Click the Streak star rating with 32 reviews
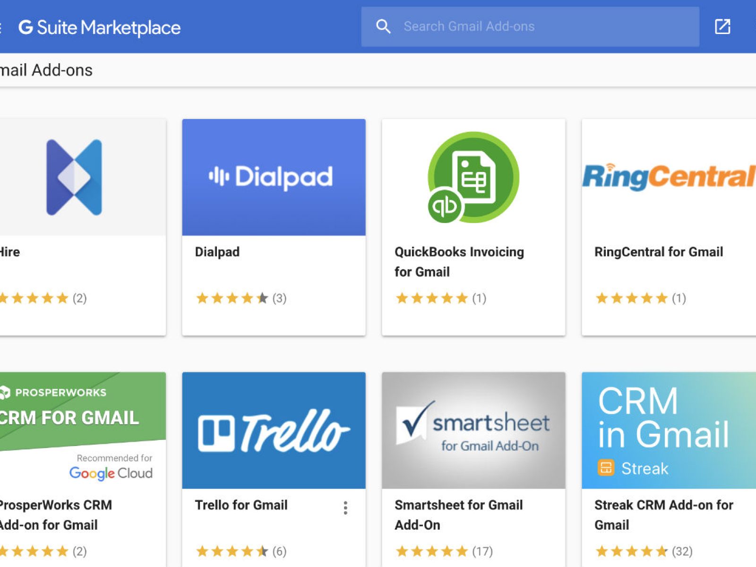 643,551
